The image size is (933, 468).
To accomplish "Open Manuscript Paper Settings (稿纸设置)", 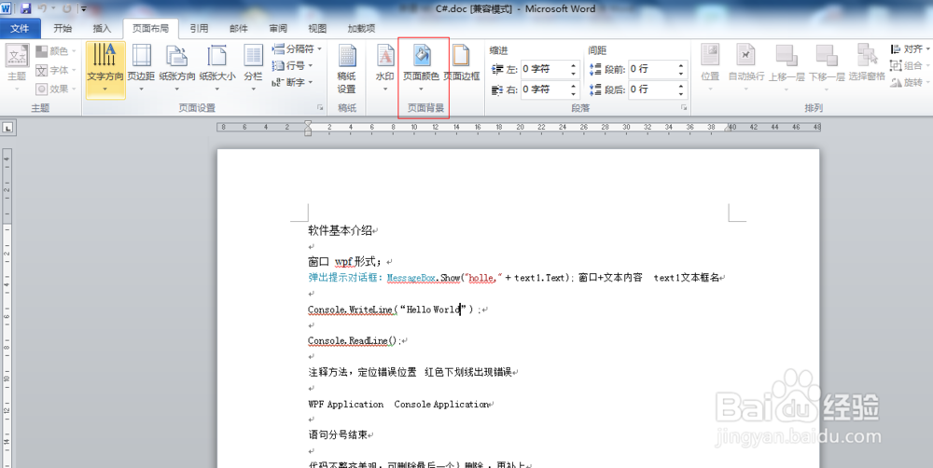I will tap(347, 69).
